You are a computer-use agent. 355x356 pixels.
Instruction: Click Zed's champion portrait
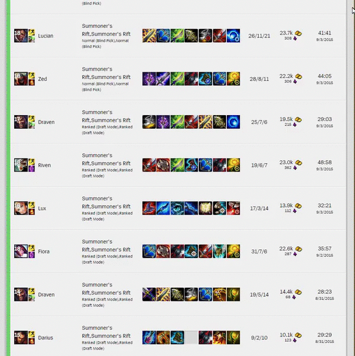pyautogui.click(x=21, y=79)
